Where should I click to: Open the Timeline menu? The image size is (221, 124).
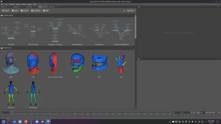pyautogui.click(x=12, y=4)
